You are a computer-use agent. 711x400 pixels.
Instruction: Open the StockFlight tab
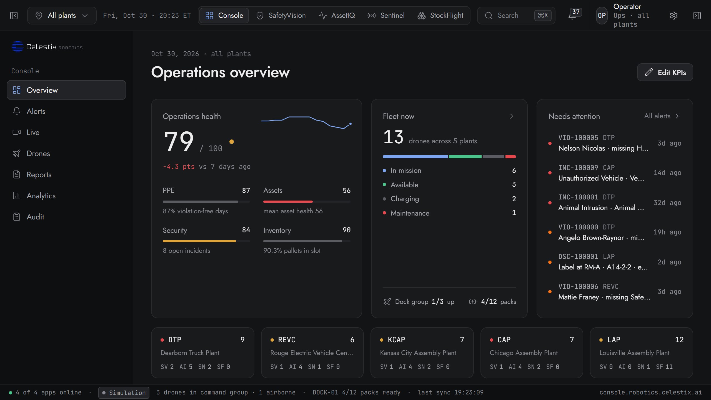440,16
